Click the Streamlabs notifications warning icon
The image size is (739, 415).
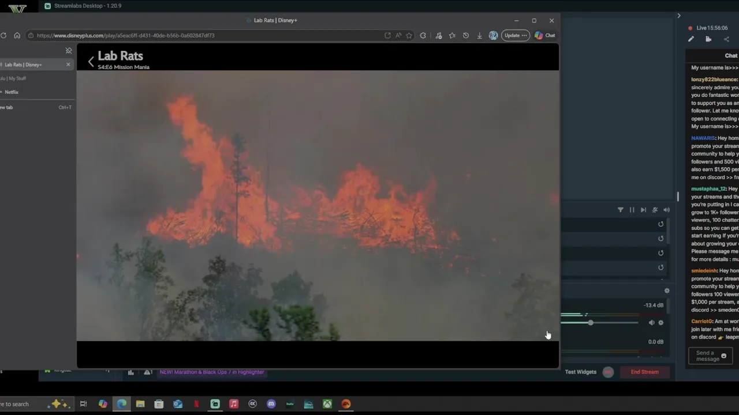[148, 372]
